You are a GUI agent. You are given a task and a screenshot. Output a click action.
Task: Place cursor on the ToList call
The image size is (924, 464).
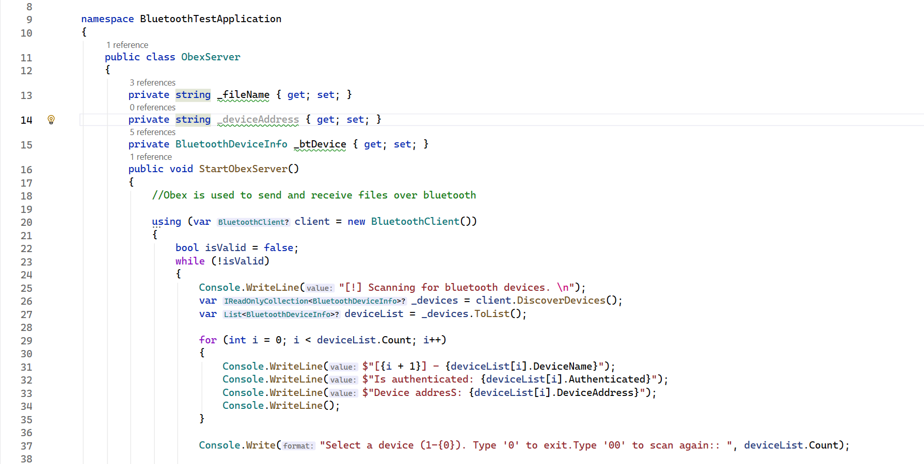491,314
